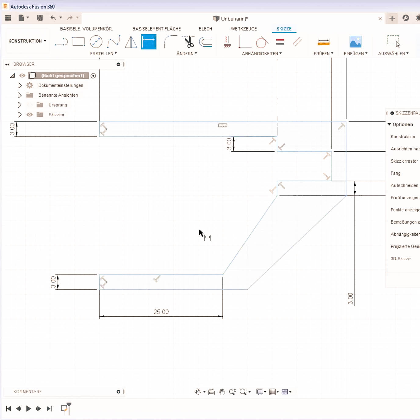The image size is (420, 420).
Task: Activate the root component radio button
Action: tap(93, 76)
